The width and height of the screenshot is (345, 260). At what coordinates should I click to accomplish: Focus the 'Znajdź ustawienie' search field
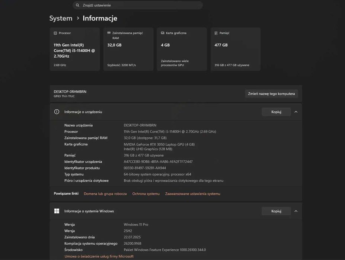click(x=137, y=5)
